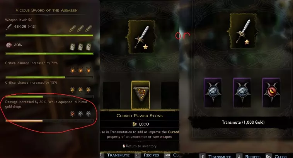Click the sword item in the right transmutation panel

point(243,31)
